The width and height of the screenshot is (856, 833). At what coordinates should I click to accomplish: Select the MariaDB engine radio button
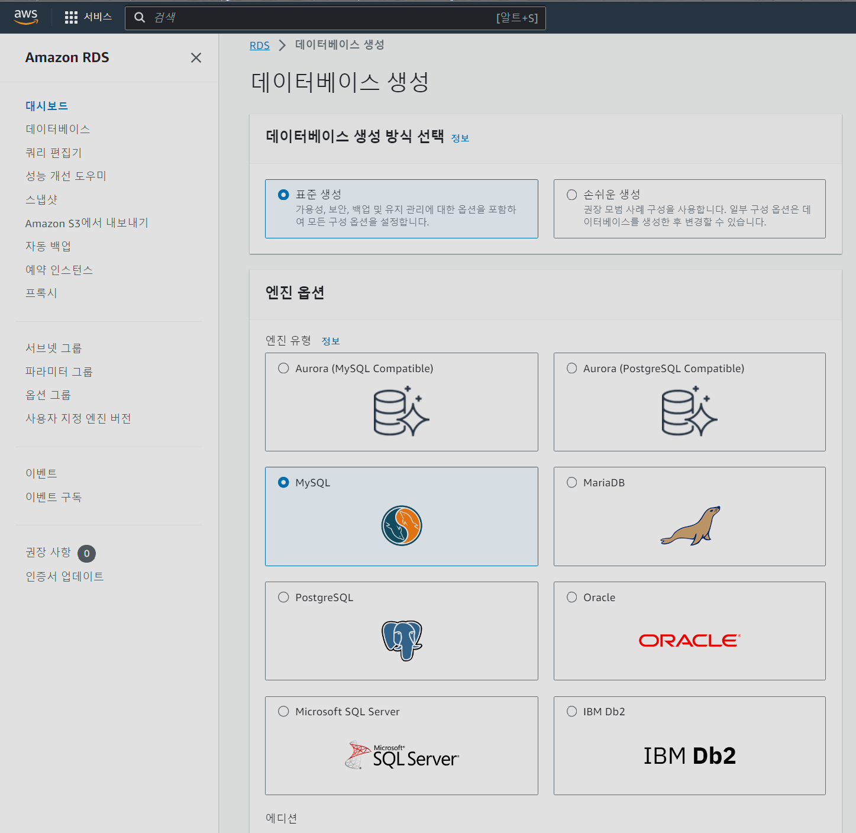[x=572, y=482]
